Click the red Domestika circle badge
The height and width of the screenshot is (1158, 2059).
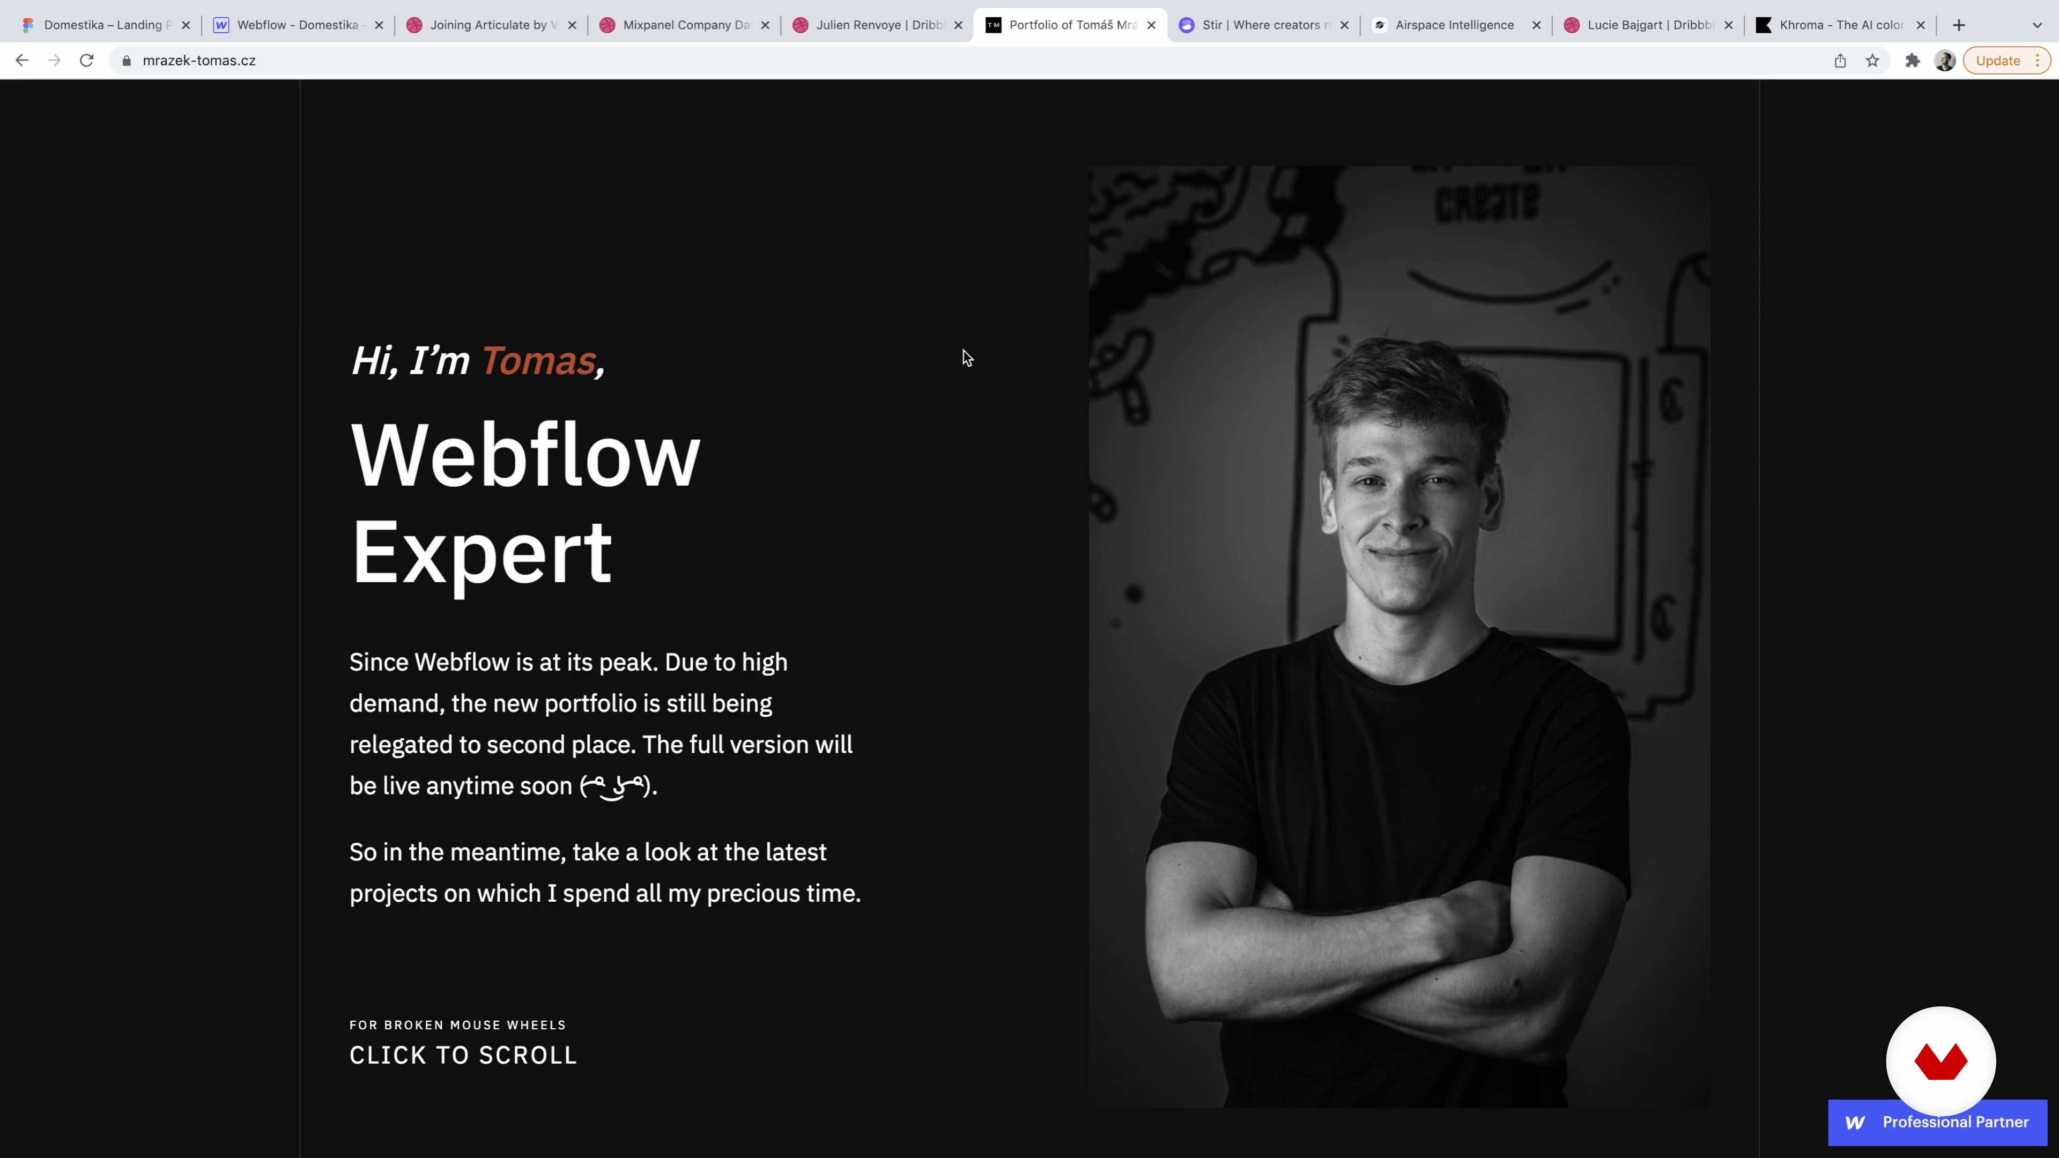pyautogui.click(x=1941, y=1060)
